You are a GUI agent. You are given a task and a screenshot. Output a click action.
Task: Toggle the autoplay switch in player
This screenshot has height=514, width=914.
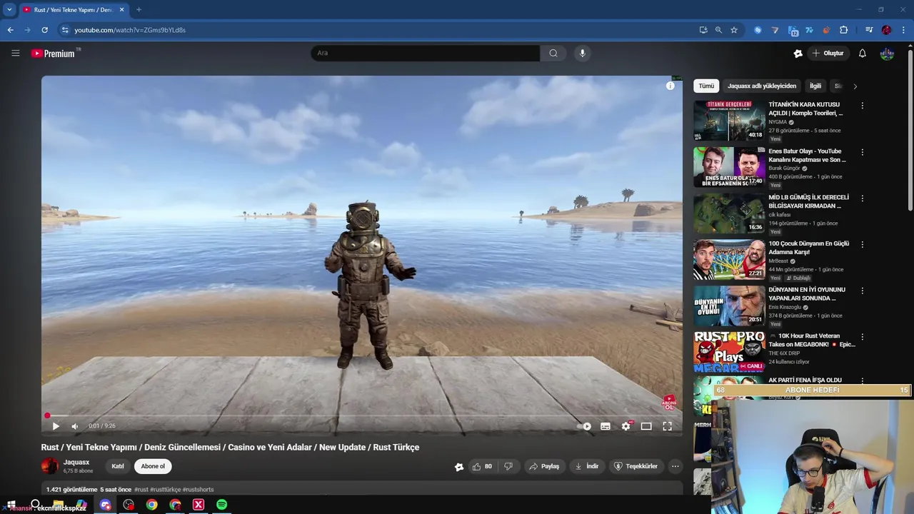[584, 426]
